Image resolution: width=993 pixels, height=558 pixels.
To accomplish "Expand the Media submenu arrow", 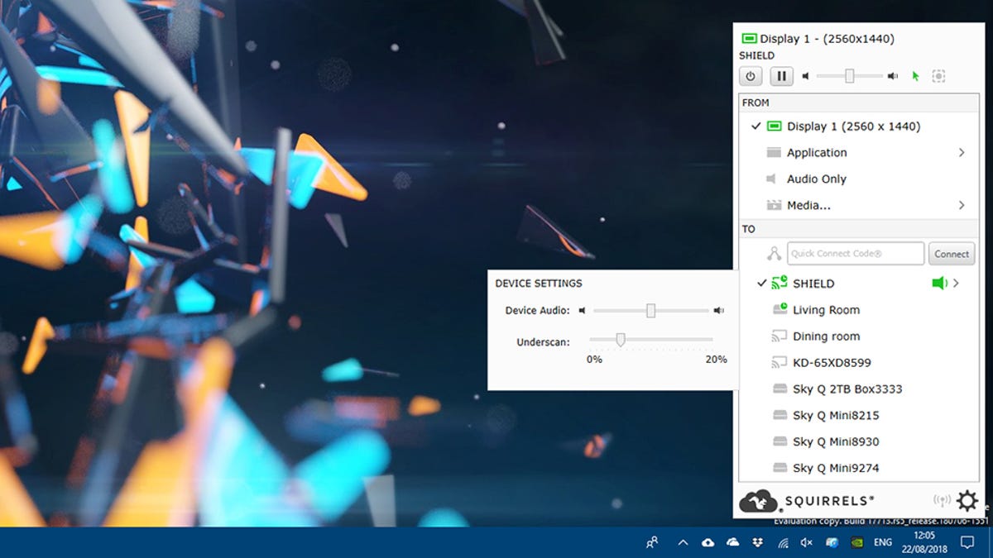I will [x=962, y=205].
